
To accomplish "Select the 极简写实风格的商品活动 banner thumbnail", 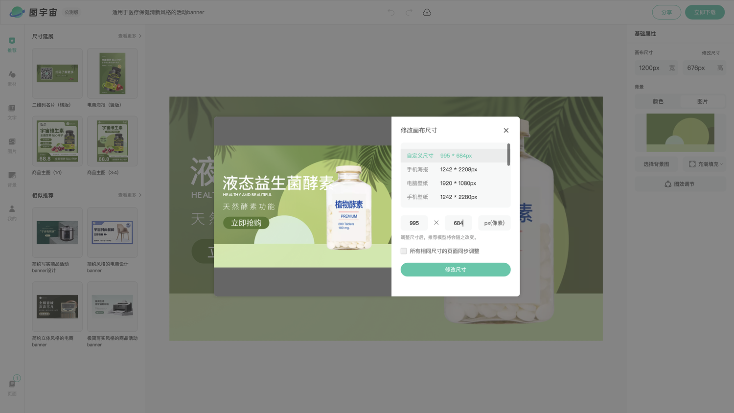I will tap(112, 307).
